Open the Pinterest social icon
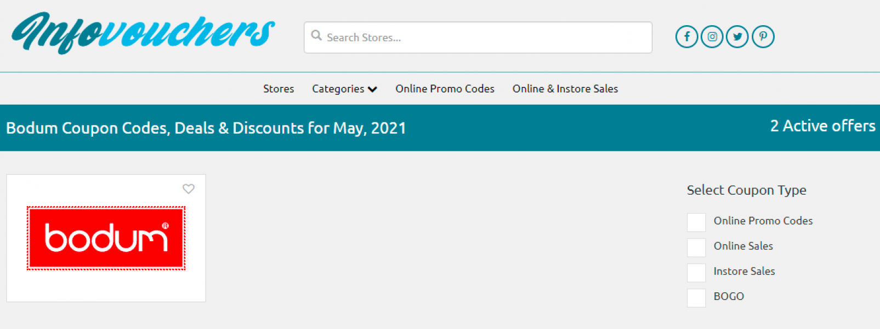This screenshot has width=880, height=329. click(763, 37)
